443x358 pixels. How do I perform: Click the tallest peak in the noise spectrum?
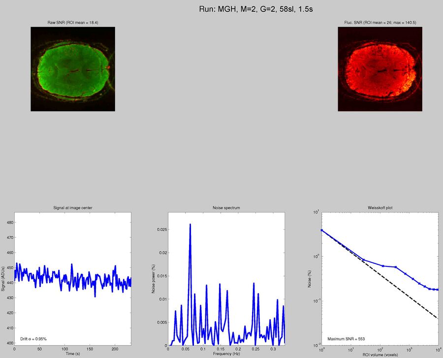tap(191, 227)
